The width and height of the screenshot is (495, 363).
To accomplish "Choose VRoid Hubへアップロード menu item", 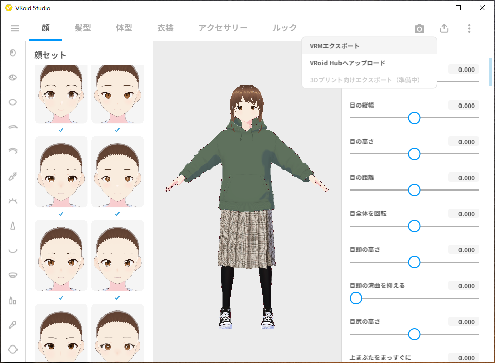I will click(x=347, y=63).
